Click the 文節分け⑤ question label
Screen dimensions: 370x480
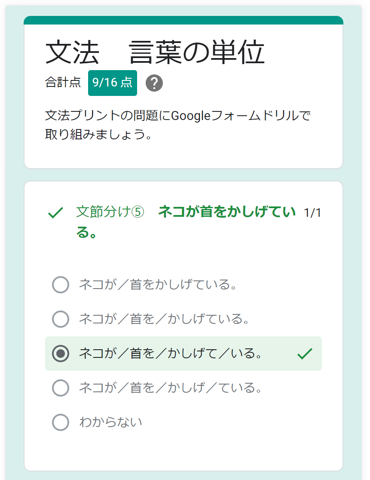pyautogui.click(x=110, y=212)
